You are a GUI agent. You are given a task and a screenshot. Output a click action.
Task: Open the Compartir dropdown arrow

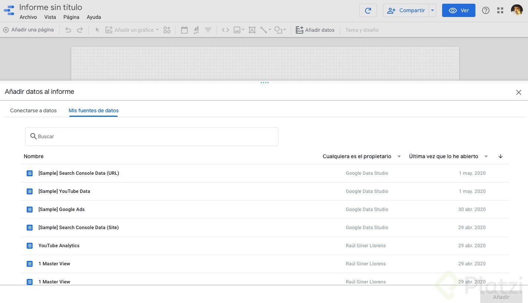pyautogui.click(x=432, y=10)
